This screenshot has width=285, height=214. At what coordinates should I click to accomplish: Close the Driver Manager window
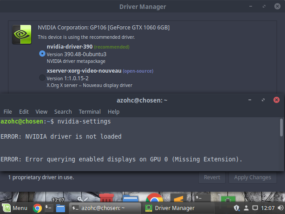[277, 6]
